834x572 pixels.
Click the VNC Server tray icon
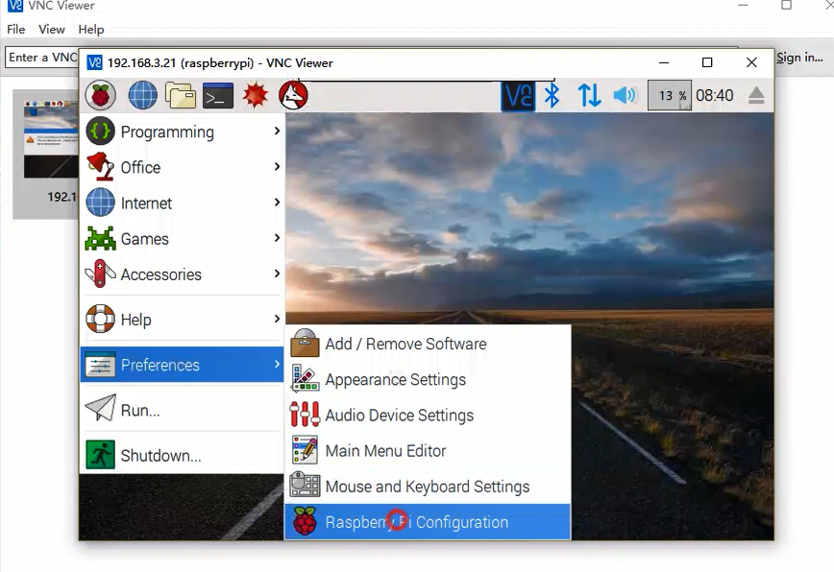[518, 96]
